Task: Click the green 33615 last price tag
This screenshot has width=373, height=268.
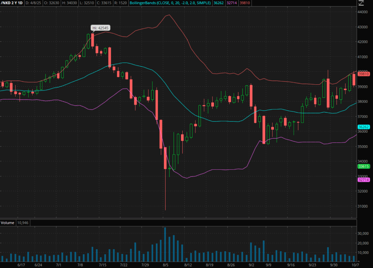Action: coord(364,166)
